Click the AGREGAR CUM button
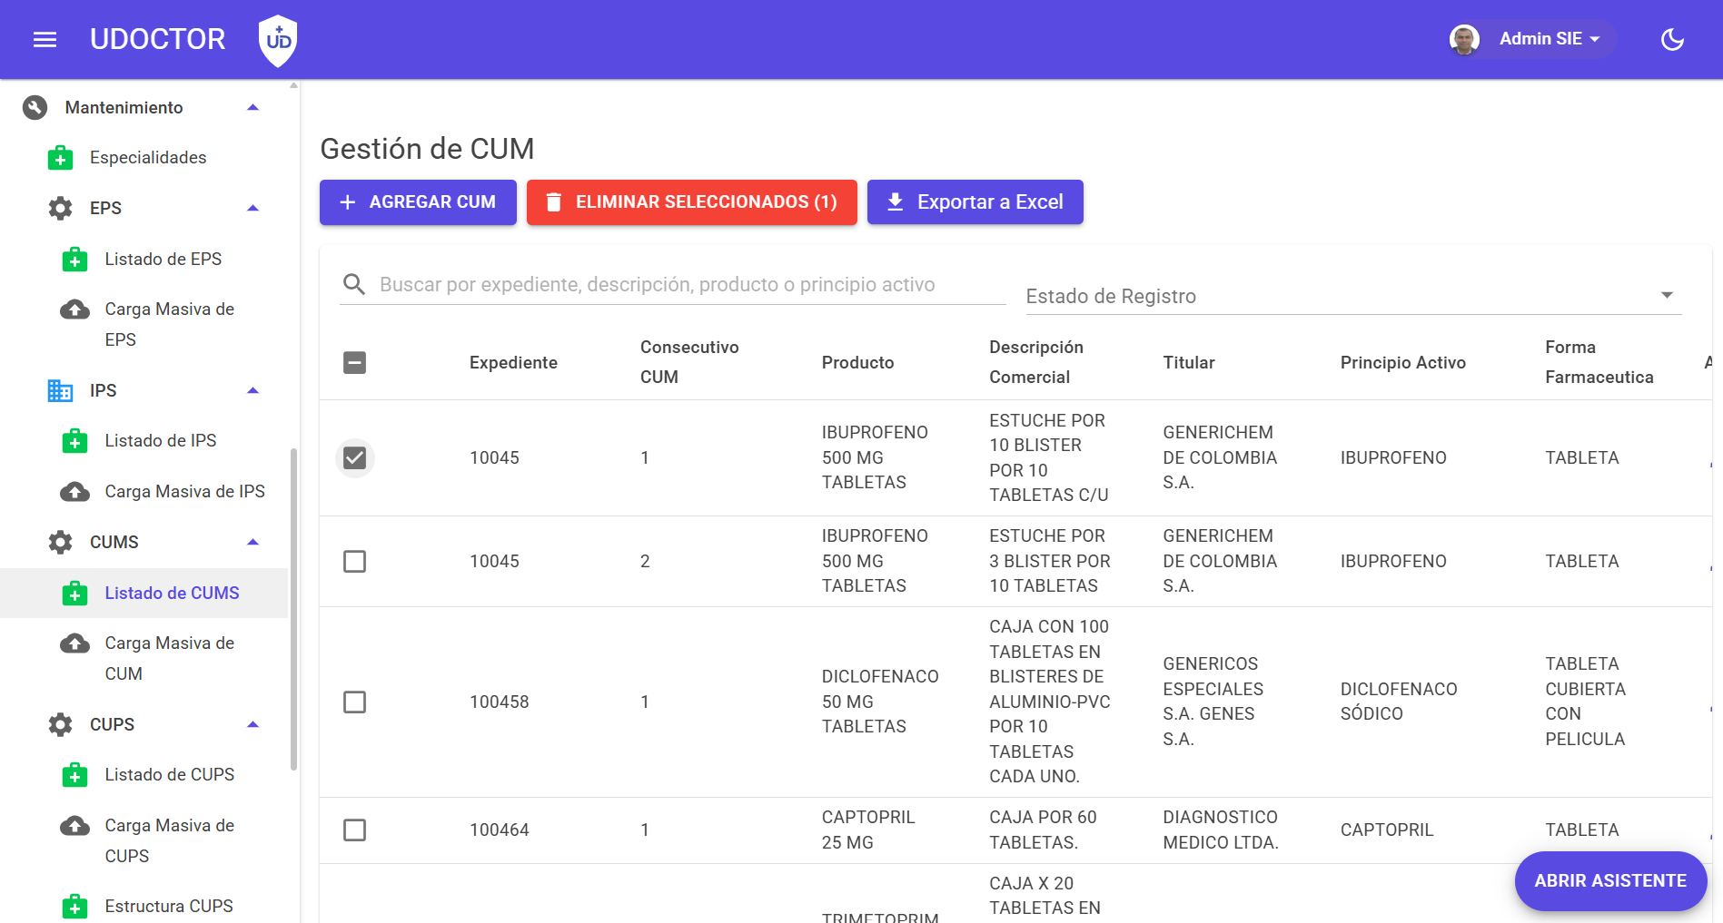 pos(418,202)
